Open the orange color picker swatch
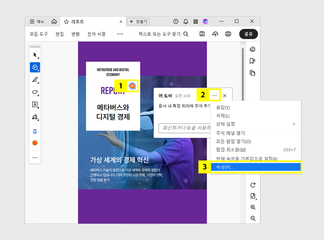324x240 pixels. [35, 143]
